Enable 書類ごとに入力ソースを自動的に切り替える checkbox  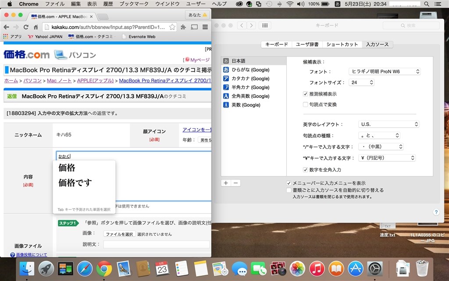(x=289, y=190)
